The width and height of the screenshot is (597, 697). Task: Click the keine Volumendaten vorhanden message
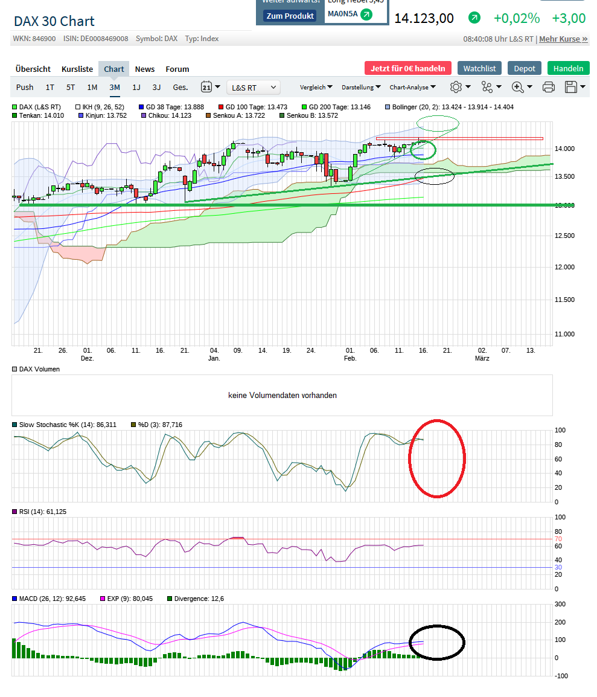[283, 396]
